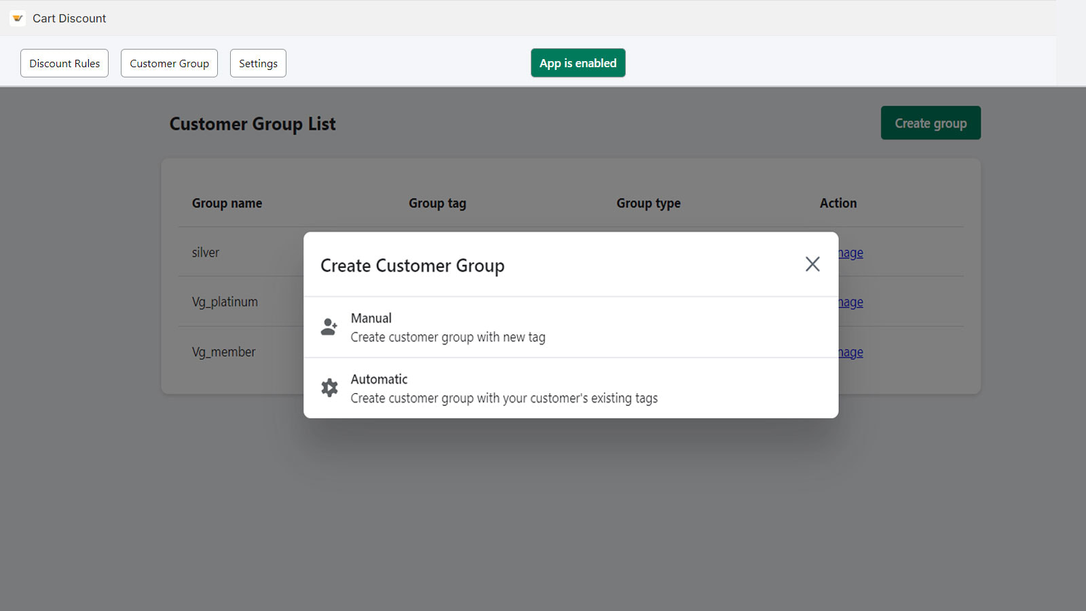
Task: Click the Cart Discount title text
Action: tap(69, 18)
